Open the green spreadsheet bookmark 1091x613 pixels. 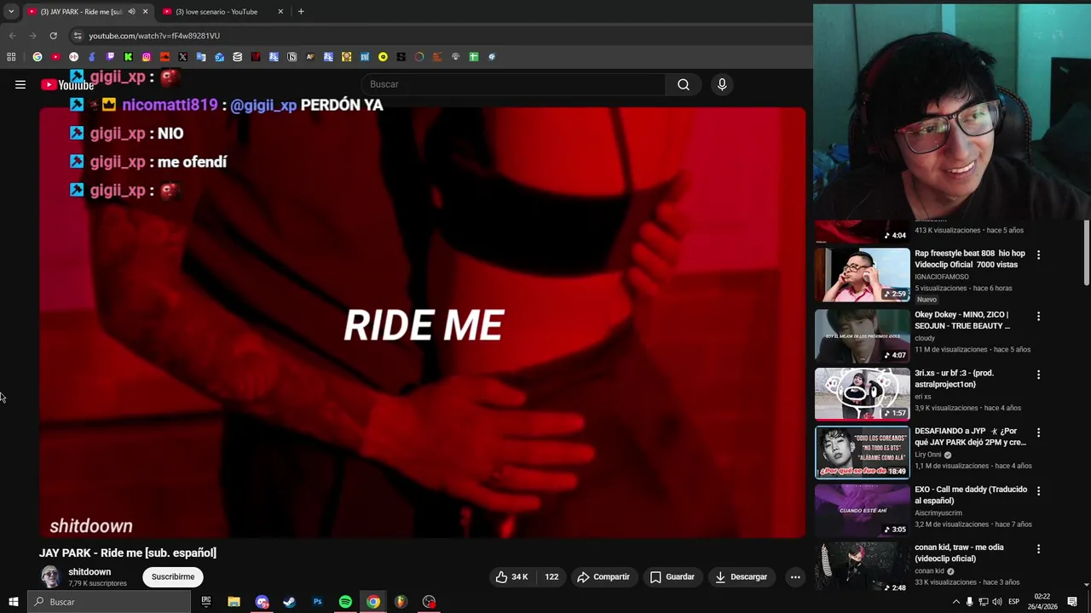(474, 57)
